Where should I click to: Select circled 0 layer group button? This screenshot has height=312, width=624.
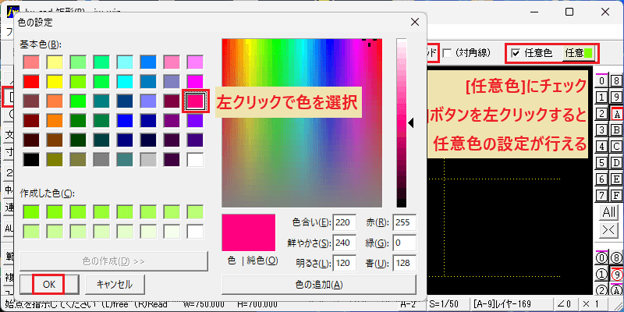click(601, 258)
